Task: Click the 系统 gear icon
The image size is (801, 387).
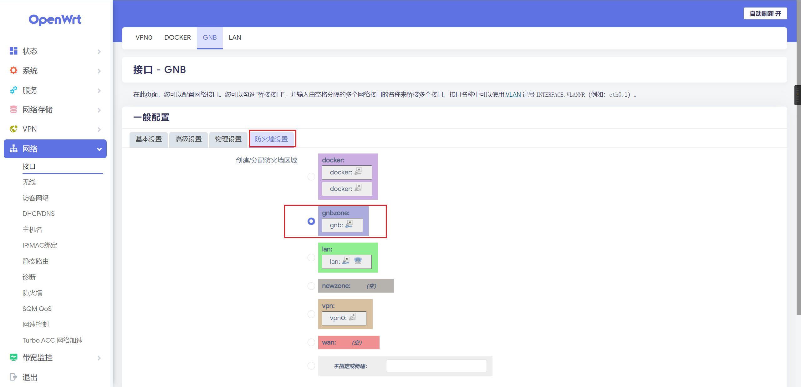Action: click(13, 70)
